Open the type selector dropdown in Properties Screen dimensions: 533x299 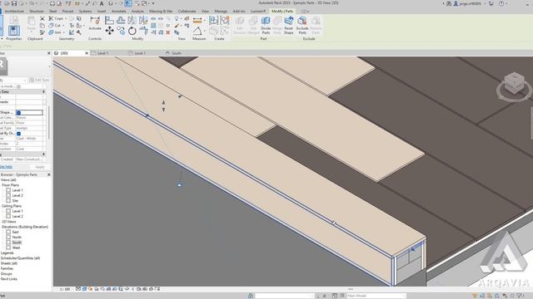pyautogui.click(x=24, y=81)
